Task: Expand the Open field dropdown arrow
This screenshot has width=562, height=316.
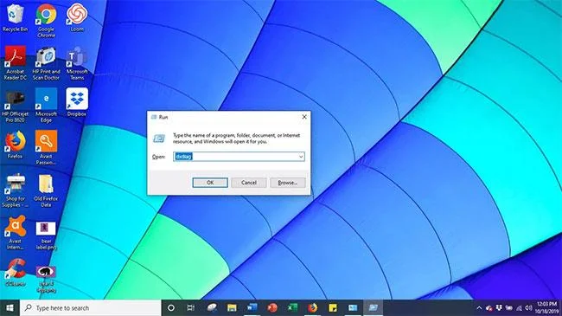Action: (x=301, y=157)
